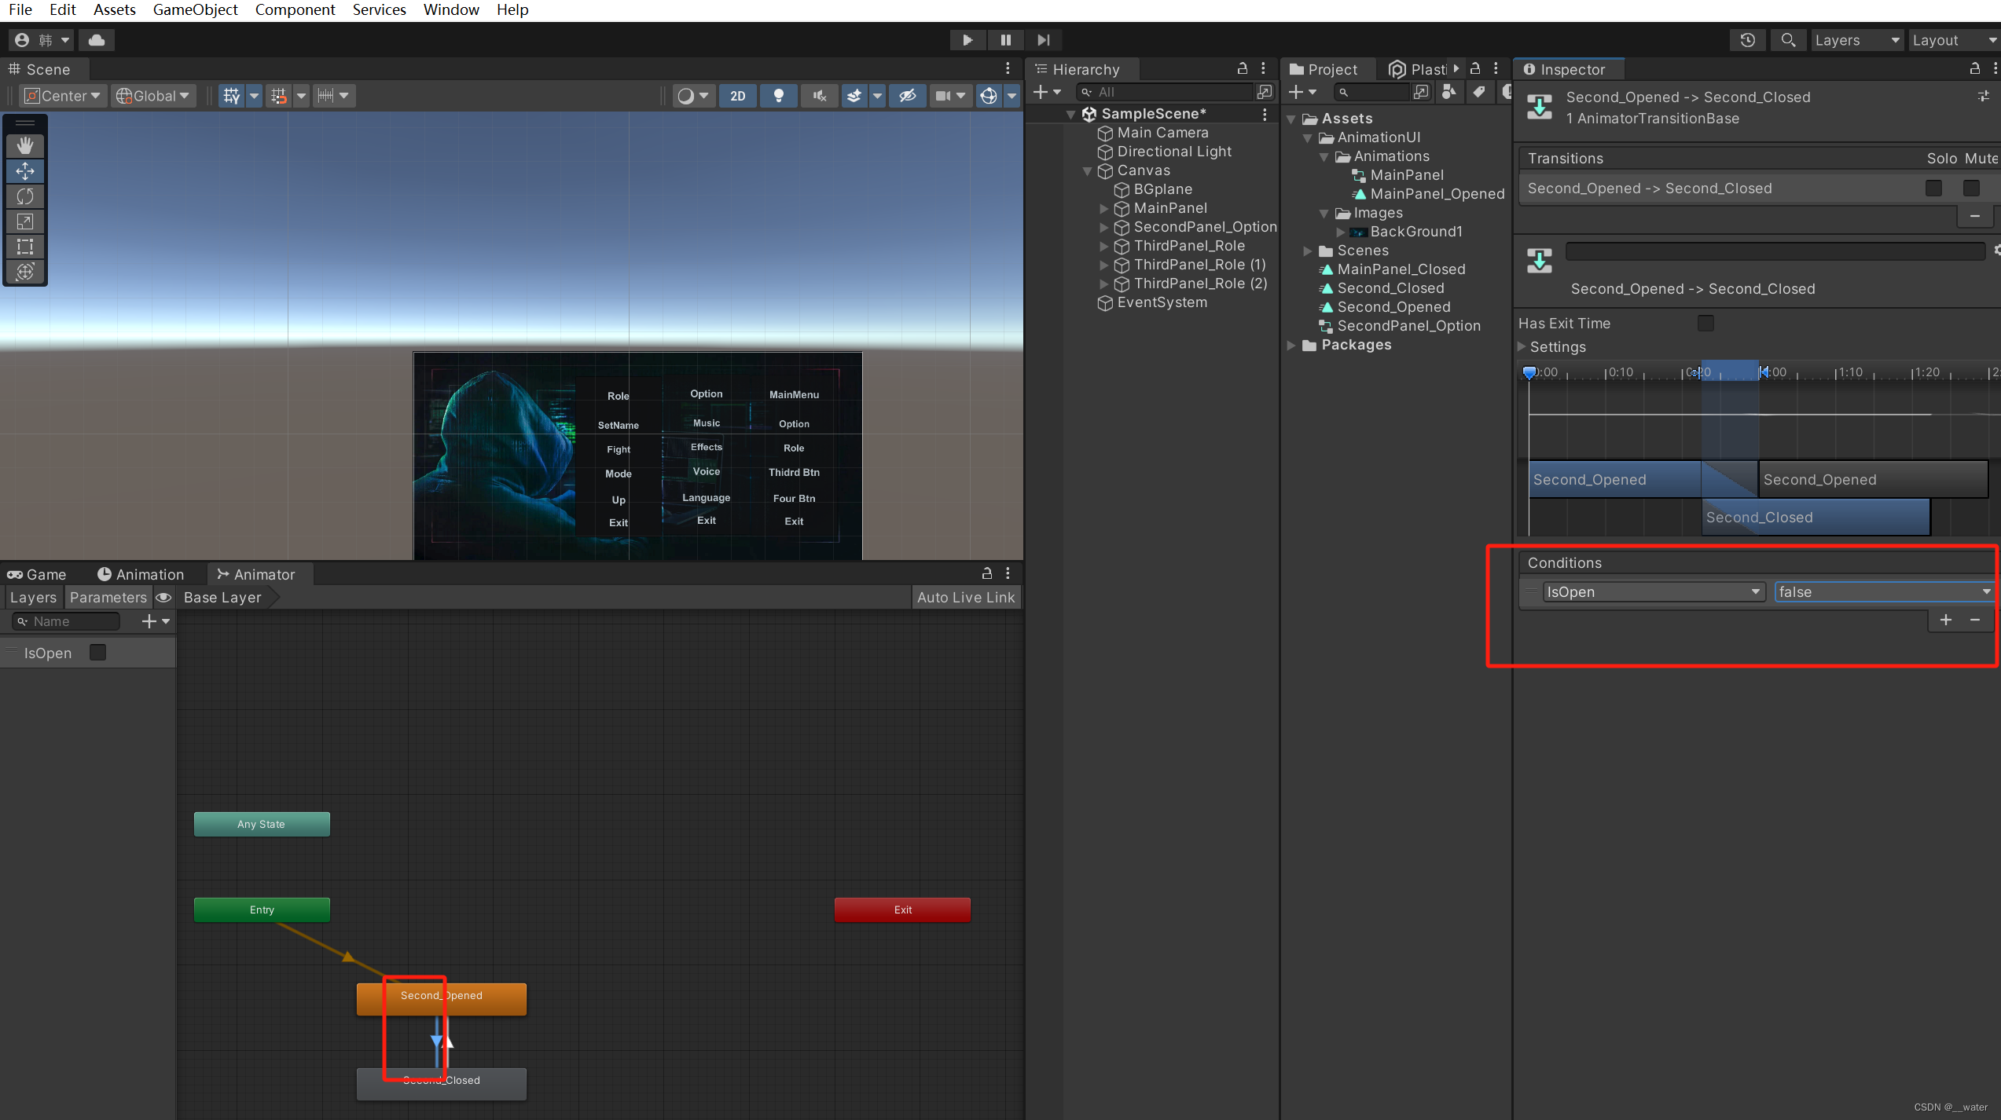The height and width of the screenshot is (1120, 2001).
Task: Switch to the Animation tab
Action: pos(141,574)
